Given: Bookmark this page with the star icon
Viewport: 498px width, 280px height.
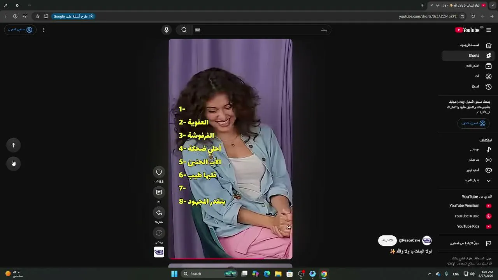Looking at the screenshot, I should coord(38,16).
